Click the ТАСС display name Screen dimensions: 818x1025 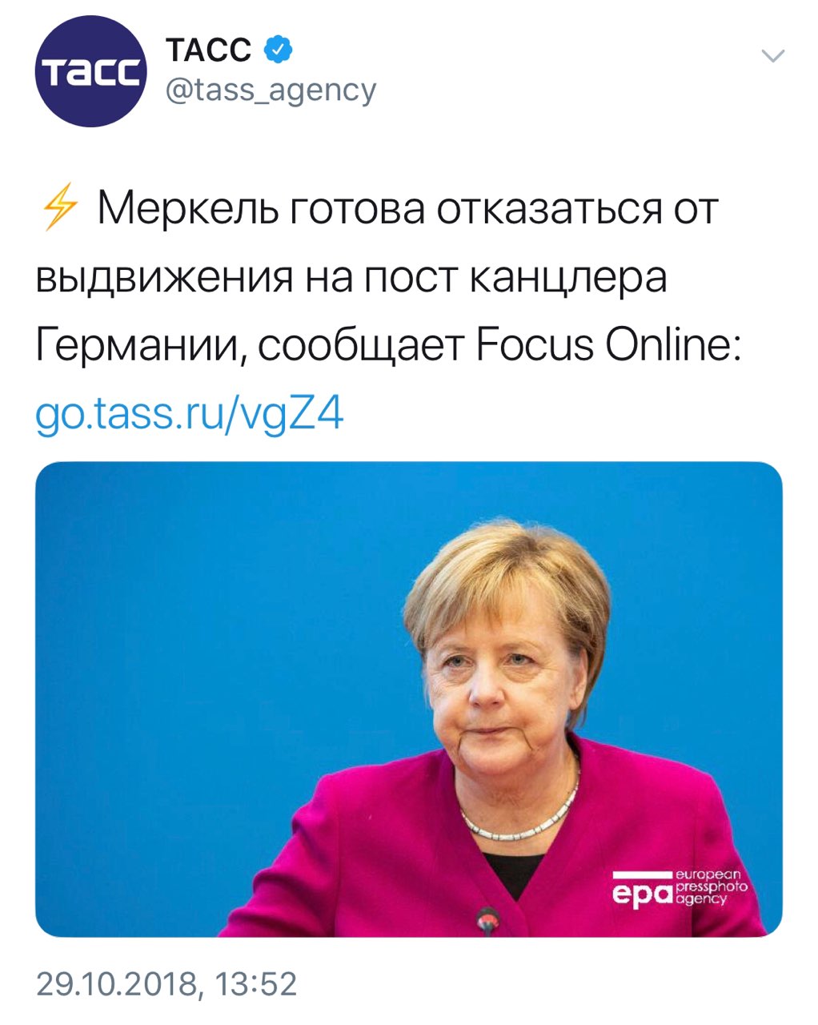(209, 50)
